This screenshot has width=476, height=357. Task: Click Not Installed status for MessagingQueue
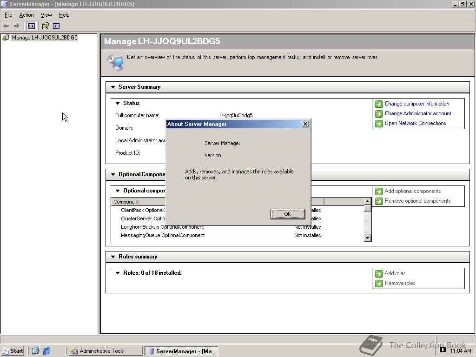(x=308, y=236)
